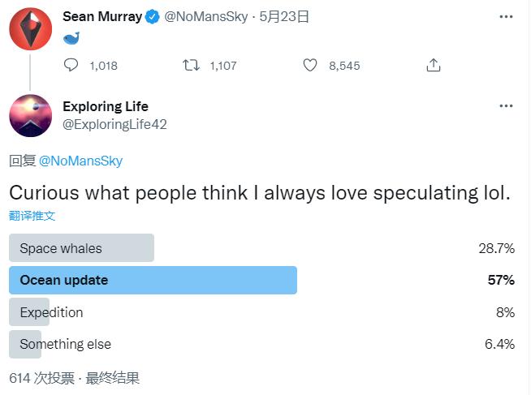
Task: Click the 翻译推文 translate link
Action: [32, 216]
